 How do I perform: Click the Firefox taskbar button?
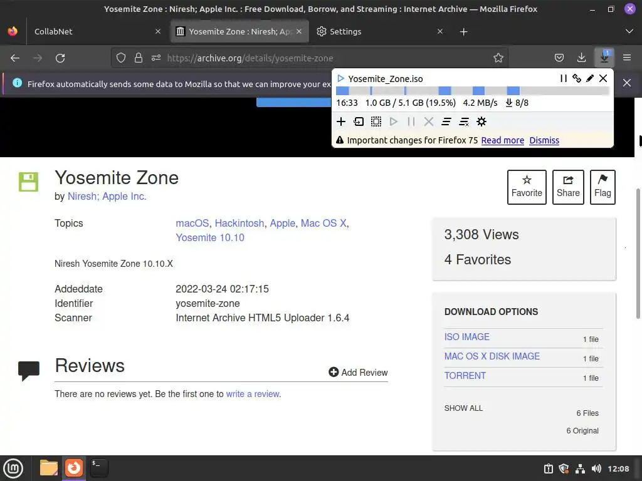[x=74, y=468]
